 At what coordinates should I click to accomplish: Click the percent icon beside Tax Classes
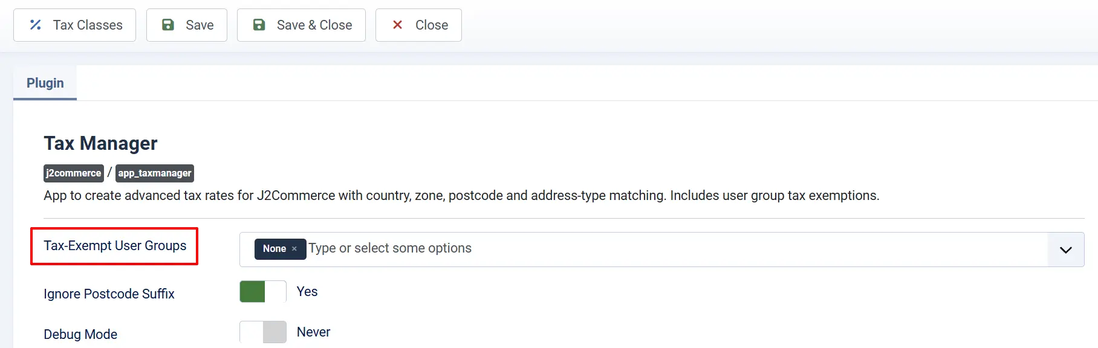click(36, 25)
